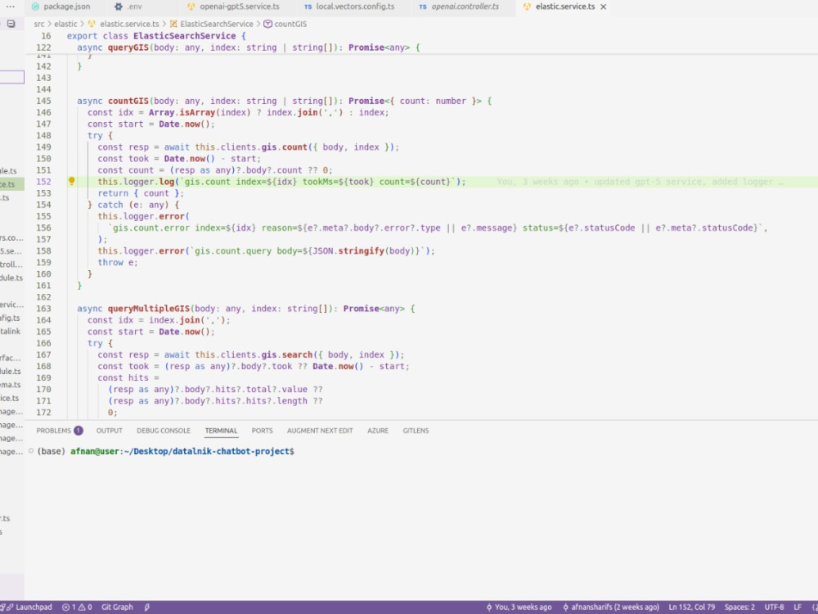
Task: Click Ln 152, Col 79 cursor position
Action: (692, 607)
